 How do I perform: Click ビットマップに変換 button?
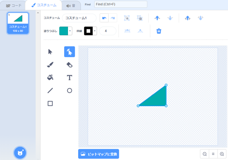coord(99,154)
